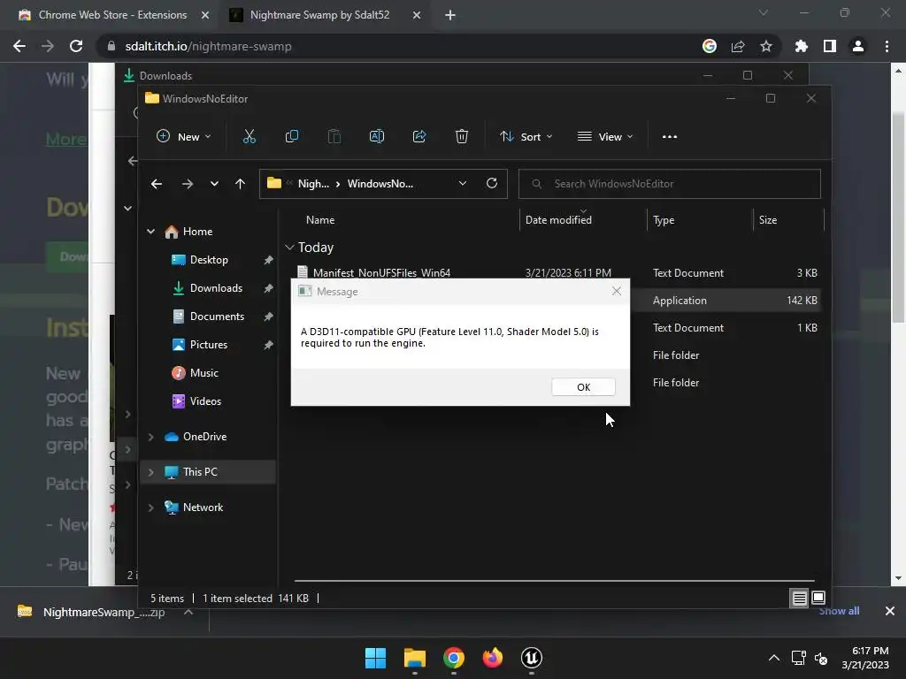Click the Chrome address bar URL
Screen dimensions: 906x679
pos(208,46)
